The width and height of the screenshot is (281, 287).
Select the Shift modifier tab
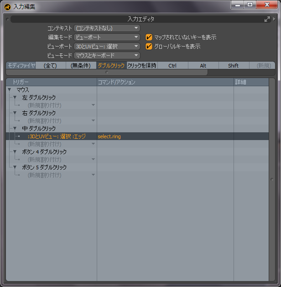[x=234, y=66]
